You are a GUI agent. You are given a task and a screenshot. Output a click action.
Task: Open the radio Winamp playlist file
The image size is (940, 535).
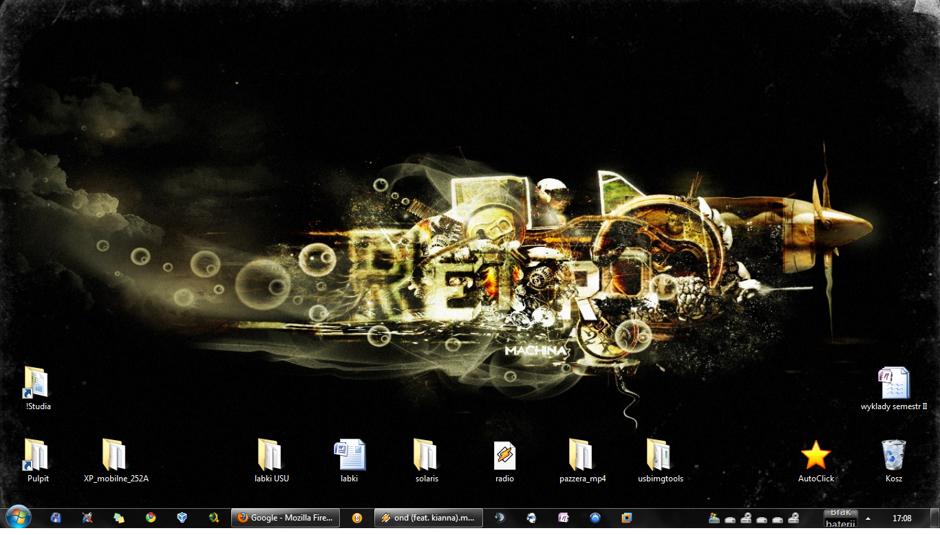coord(504,455)
